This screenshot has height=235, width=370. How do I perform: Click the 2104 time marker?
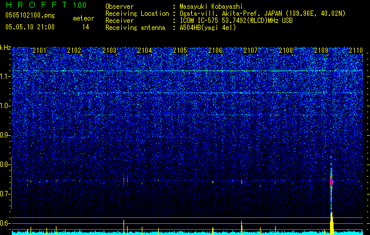pos(145,51)
